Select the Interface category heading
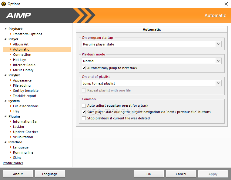This screenshot has width=231, height=180. click(15, 142)
